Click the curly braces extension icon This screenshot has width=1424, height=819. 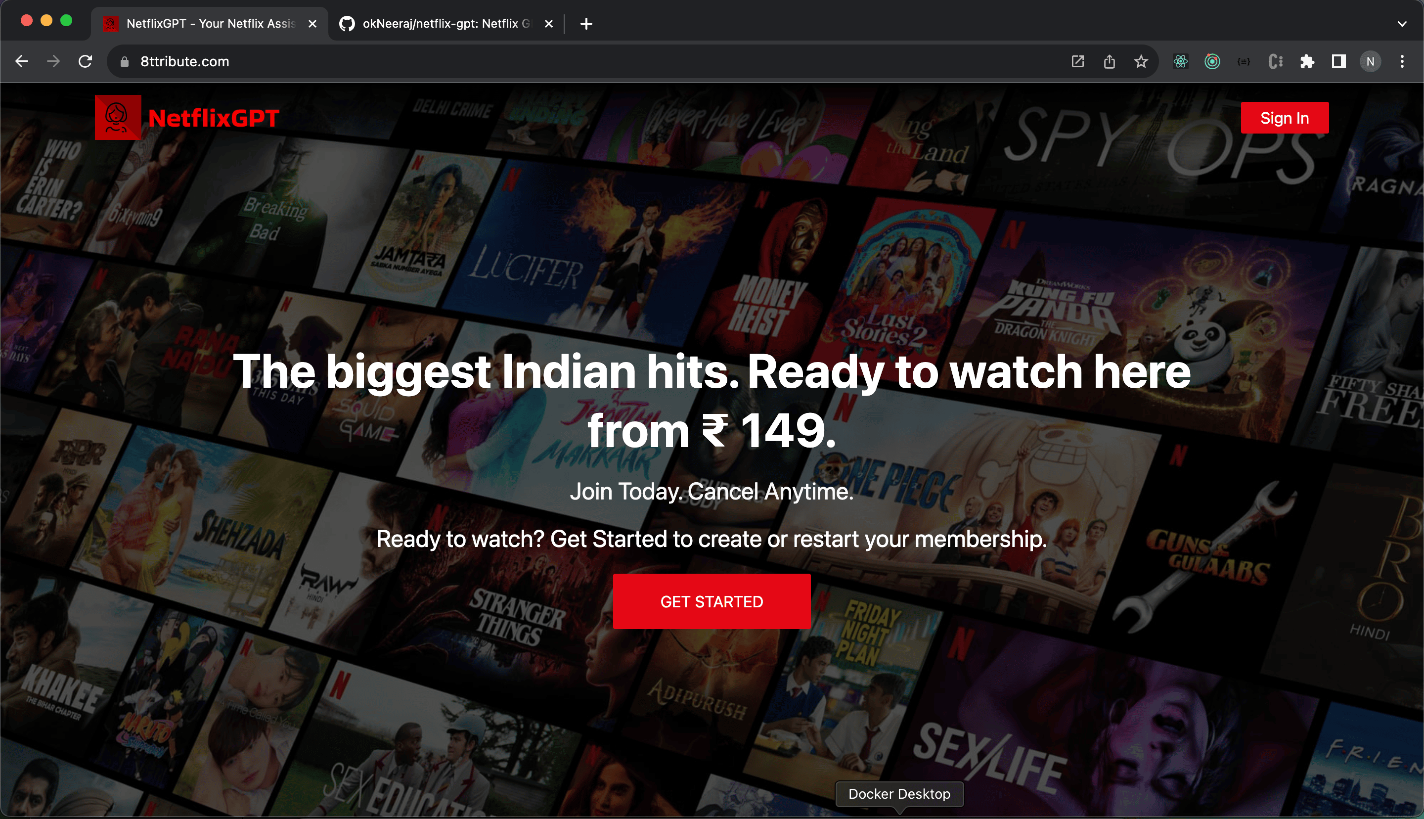(x=1244, y=61)
